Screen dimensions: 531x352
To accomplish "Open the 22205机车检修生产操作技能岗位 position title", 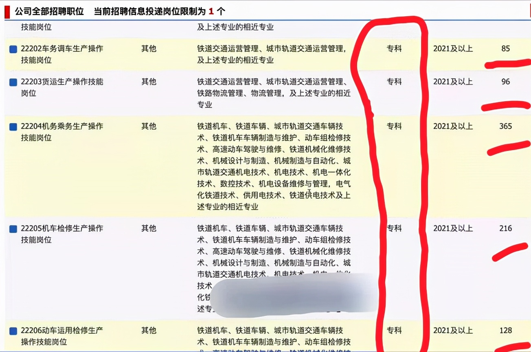I will pyautogui.click(x=62, y=234).
